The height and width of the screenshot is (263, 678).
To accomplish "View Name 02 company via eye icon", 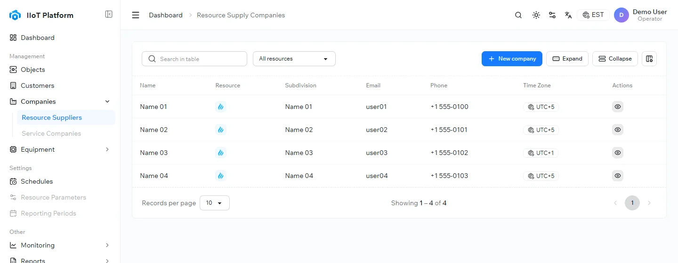I will click(618, 130).
